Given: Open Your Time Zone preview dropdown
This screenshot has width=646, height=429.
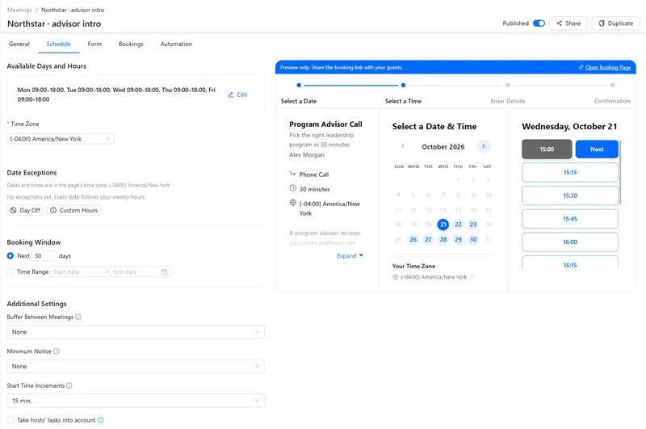Looking at the screenshot, I should coord(434,277).
